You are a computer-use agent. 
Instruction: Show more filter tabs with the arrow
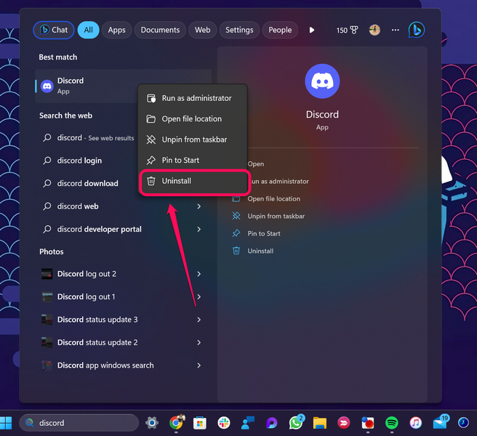point(312,30)
